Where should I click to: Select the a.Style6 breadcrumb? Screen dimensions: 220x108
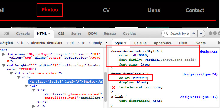(7, 43)
